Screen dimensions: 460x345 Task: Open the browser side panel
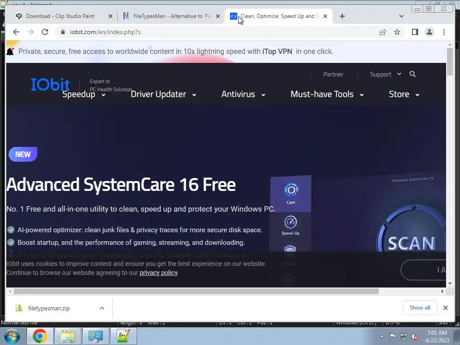coord(415,32)
